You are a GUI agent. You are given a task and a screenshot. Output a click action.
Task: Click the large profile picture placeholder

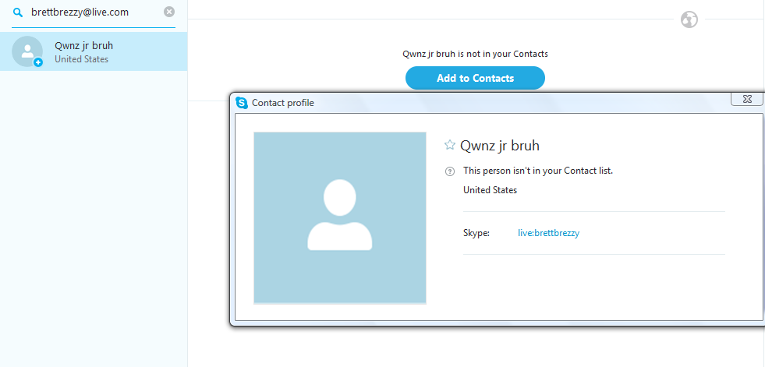coord(340,218)
